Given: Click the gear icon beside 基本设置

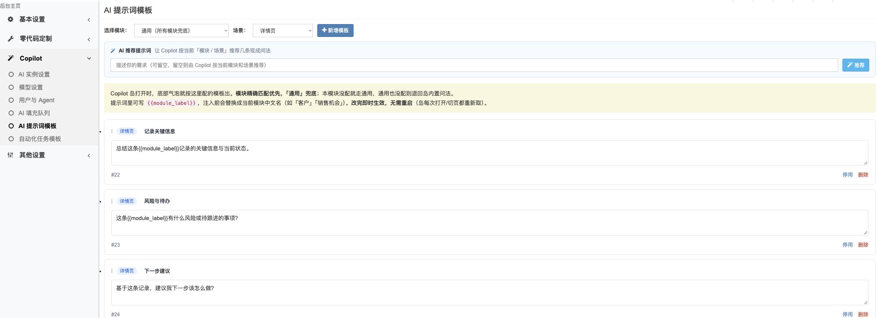Looking at the screenshot, I should tap(10, 19).
